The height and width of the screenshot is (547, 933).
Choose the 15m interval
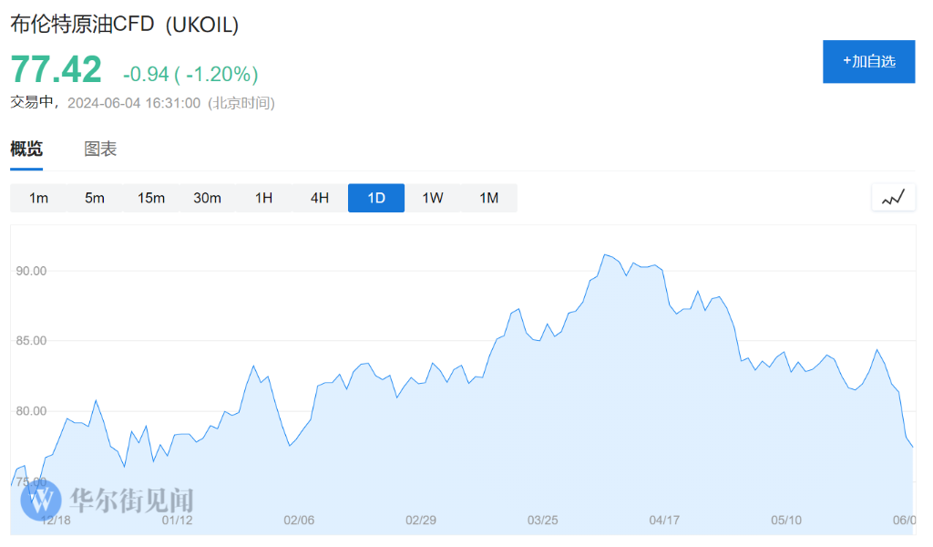(151, 198)
